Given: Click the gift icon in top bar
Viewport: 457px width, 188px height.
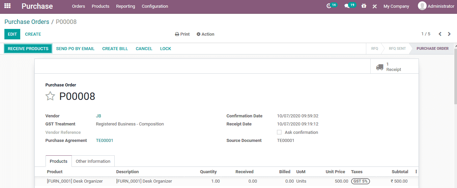Looking at the screenshot, I should pyautogui.click(x=364, y=6).
